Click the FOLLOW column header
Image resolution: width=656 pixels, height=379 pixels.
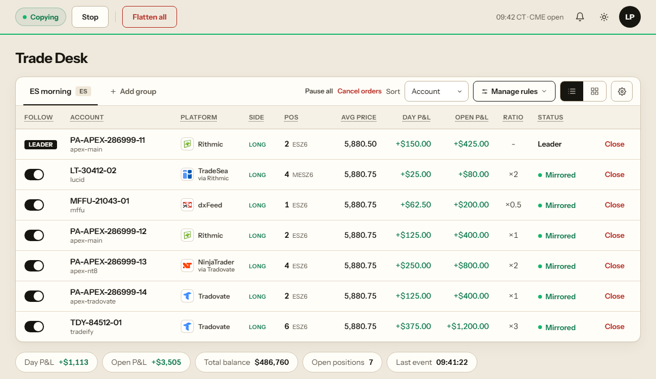39,117
